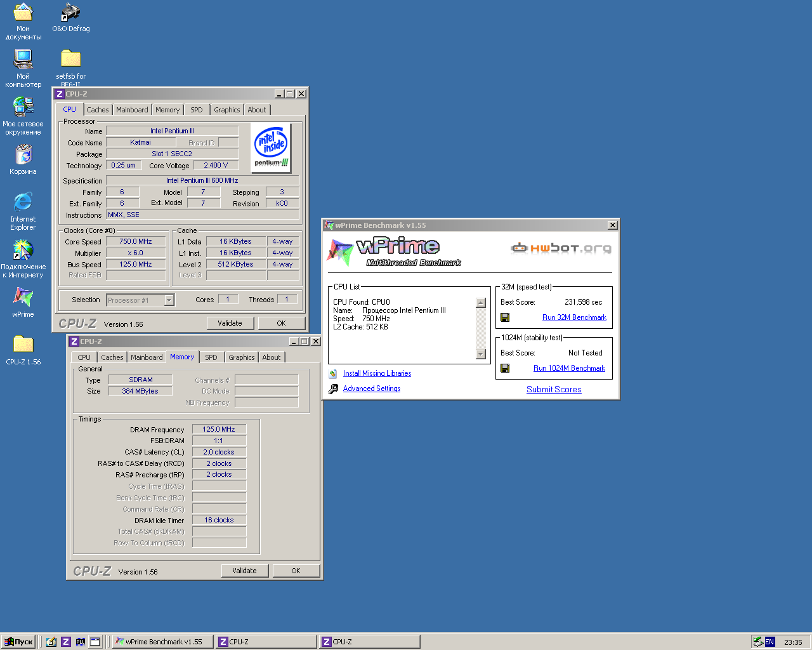Click the CPU List scrollbar down arrow

click(x=481, y=354)
